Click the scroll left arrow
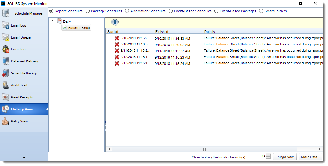Viewport: 328px width, 166px height. [x=109, y=149]
